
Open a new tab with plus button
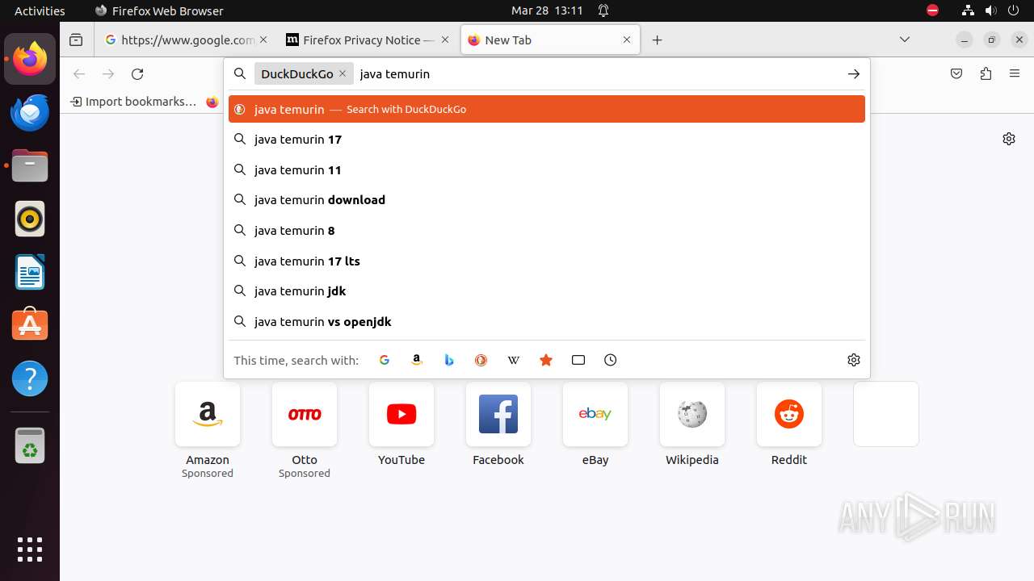(658, 40)
